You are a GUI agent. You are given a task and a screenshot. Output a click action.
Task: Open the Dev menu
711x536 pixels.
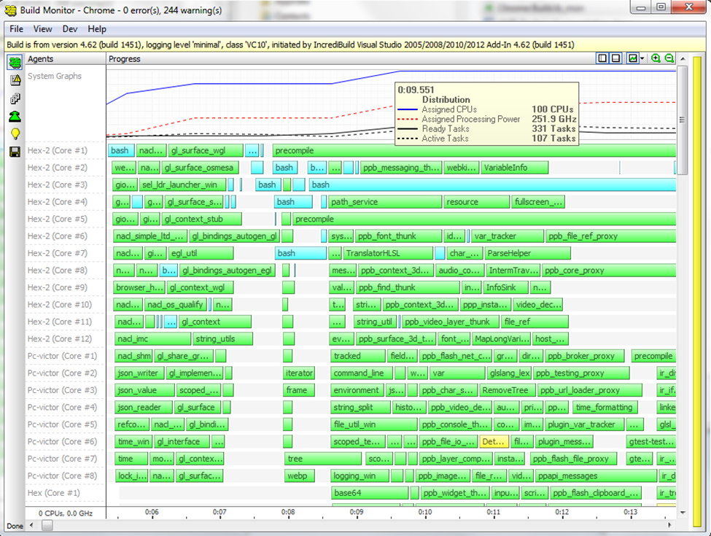[70, 29]
